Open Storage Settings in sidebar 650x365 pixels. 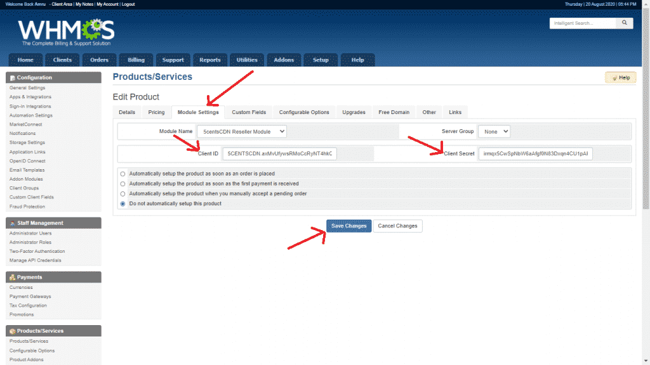coord(27,143)
